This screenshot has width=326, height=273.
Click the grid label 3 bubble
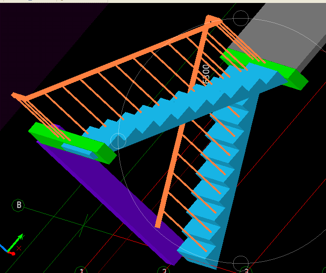point(246,270)
